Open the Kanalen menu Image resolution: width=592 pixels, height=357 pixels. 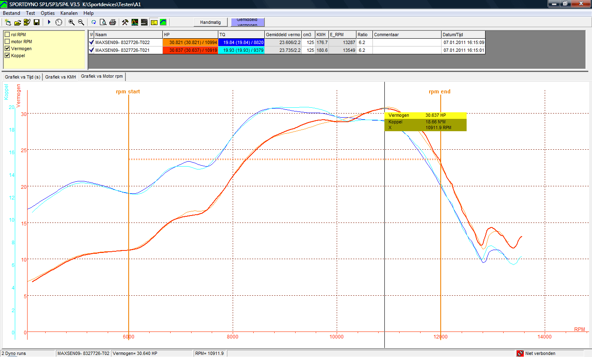(69, 13)
